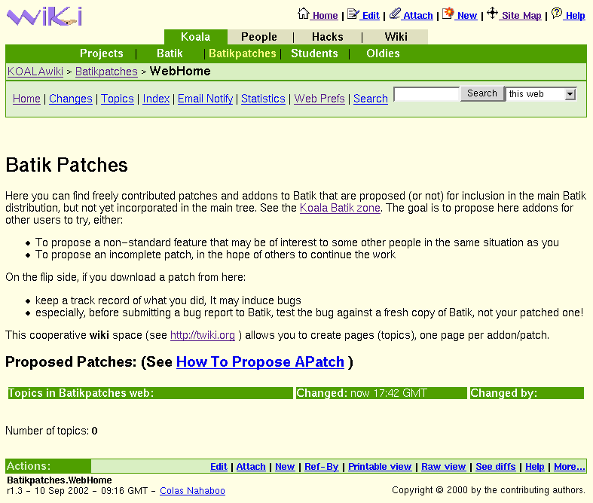593x503 pixels.
Task: Click Printable view in the Actions bar
Action: [380, 467]
